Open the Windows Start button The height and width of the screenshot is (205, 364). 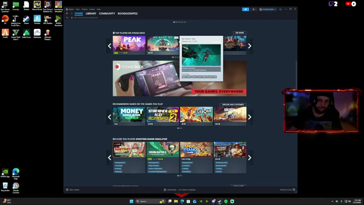[x=131, y=201]
